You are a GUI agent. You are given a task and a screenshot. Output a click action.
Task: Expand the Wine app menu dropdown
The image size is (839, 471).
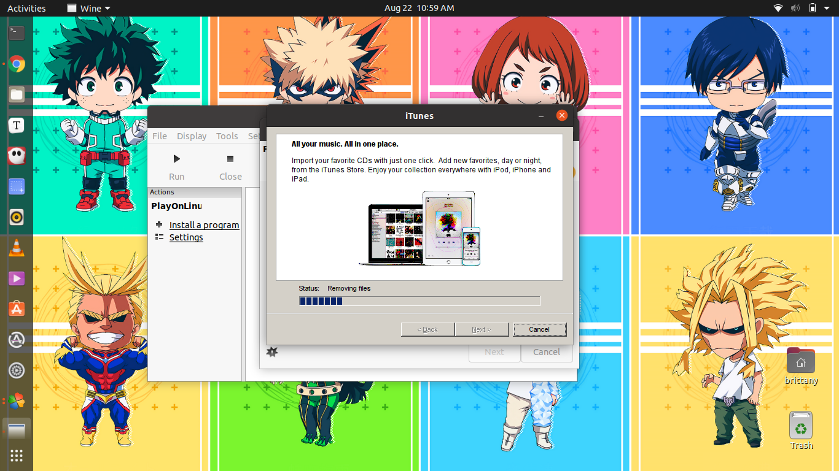point(89,9)
